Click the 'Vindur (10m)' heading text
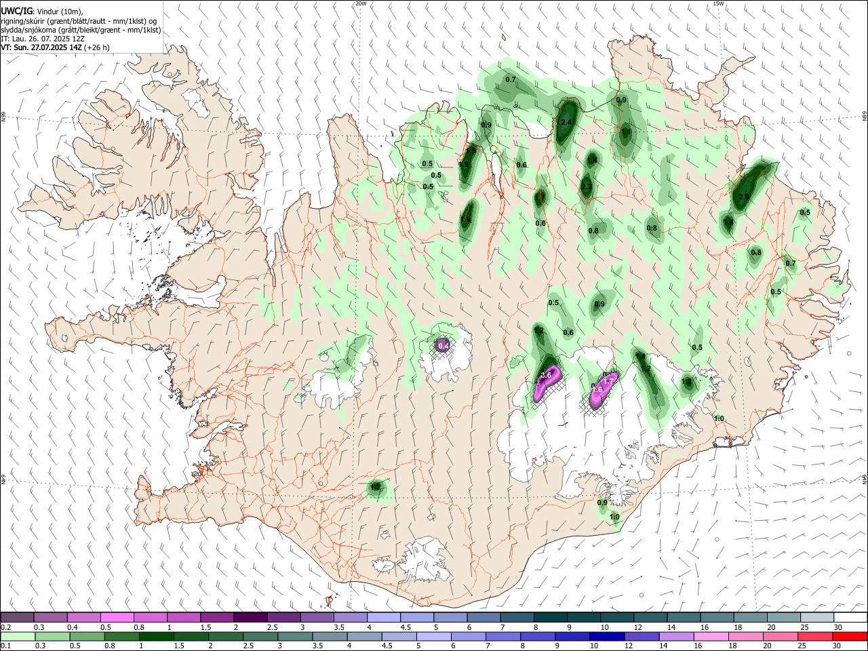The image size is (868, 651). point(59,12)
